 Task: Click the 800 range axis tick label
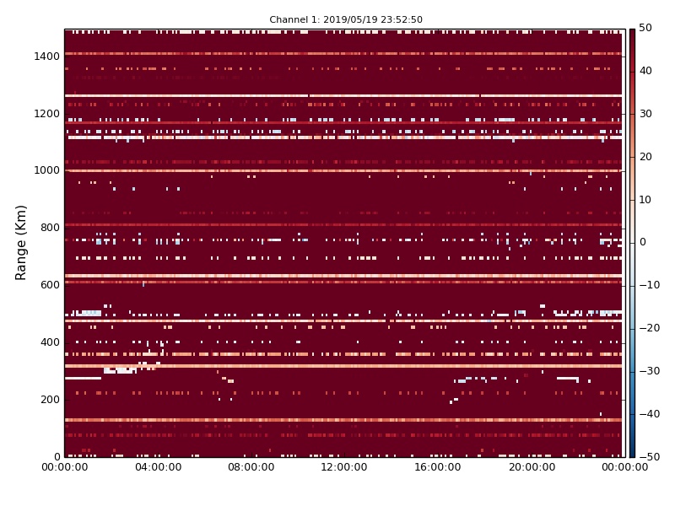pos(50,228)
